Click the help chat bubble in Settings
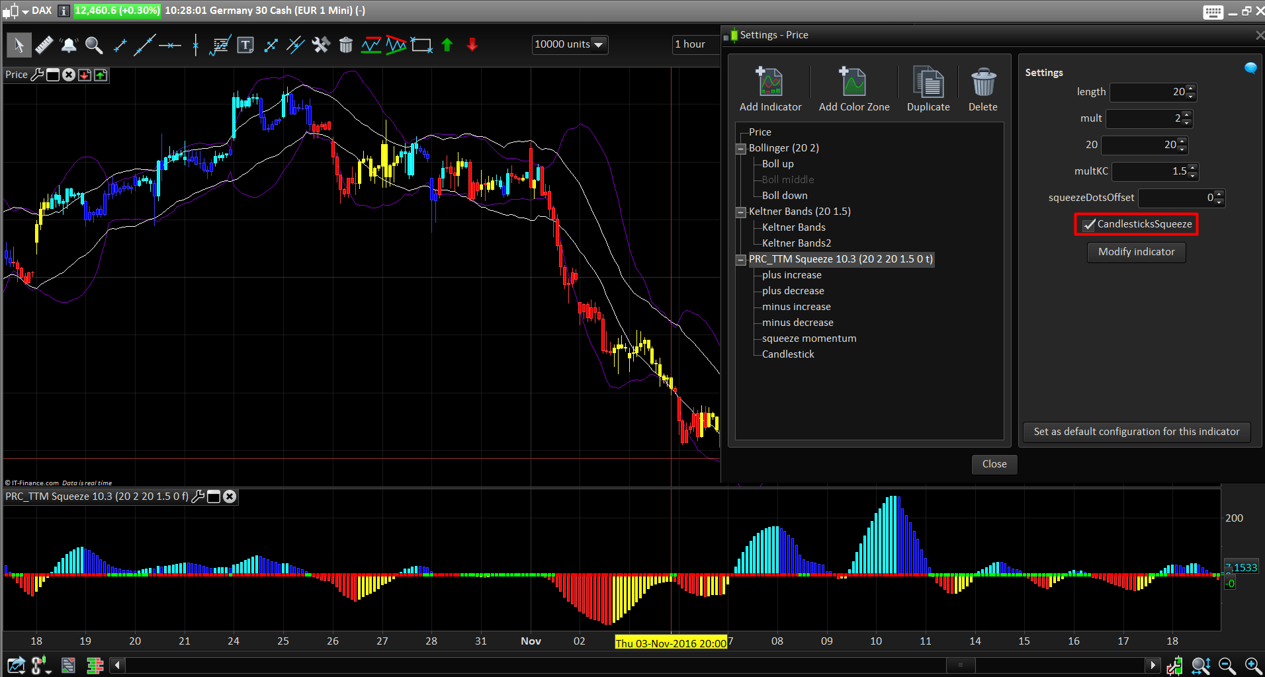This screenshot has height=677, width=1265. point(1250,67)
